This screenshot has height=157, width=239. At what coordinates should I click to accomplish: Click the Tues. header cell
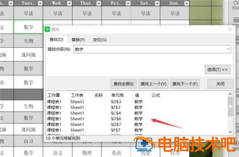click(x=28, y=3)
